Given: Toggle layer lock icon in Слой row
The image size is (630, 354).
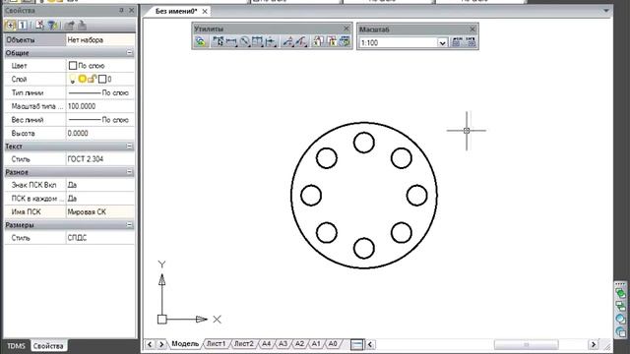Looking at the screenshot, I should click(x=92, y=79).
